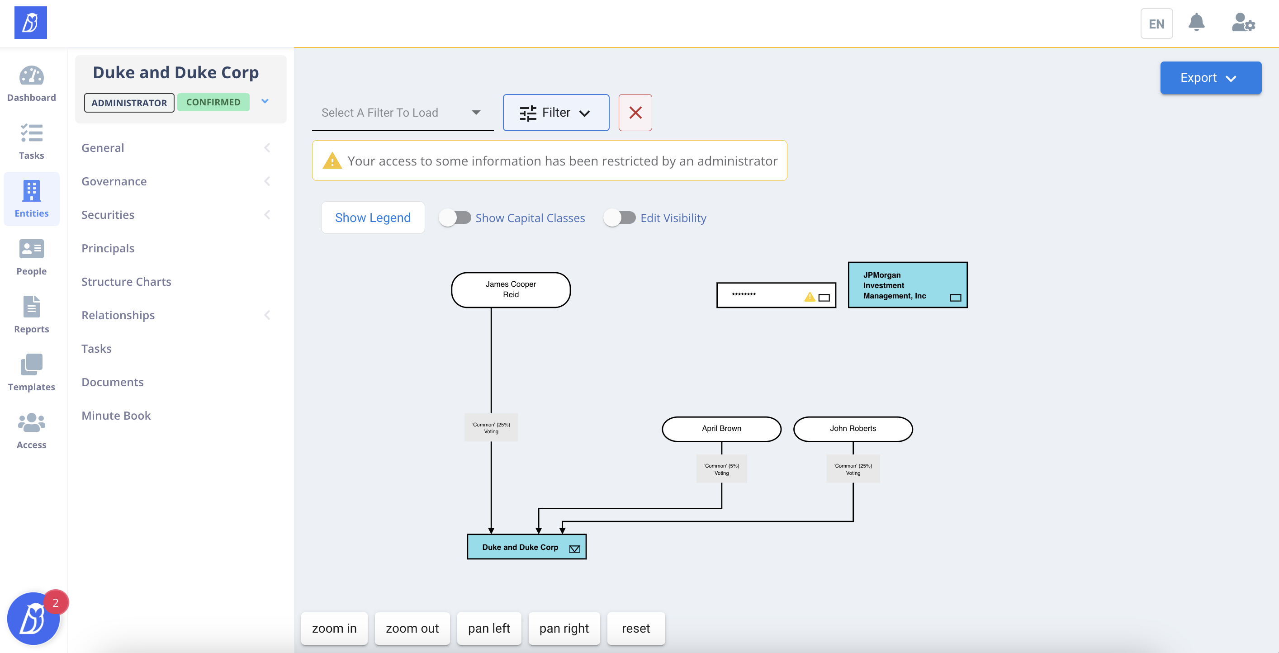Open the Dashboard panel
The width and height of the screenshot is (1279, 653).
pos(31,82)
